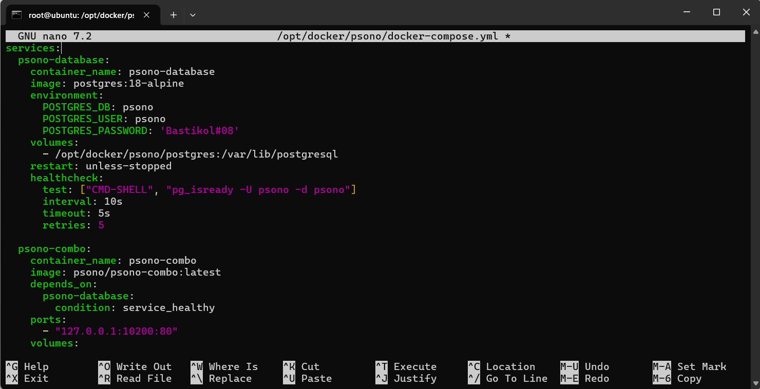The width and height of the screenshot is (760, 389).
Task: Click 'psono-database:' under depends_on
Action: pyautogui.click(x=88, y=296)
